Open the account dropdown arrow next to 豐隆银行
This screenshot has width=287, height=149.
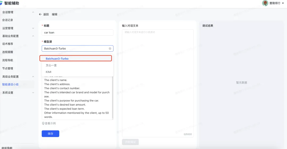[283, 3]
